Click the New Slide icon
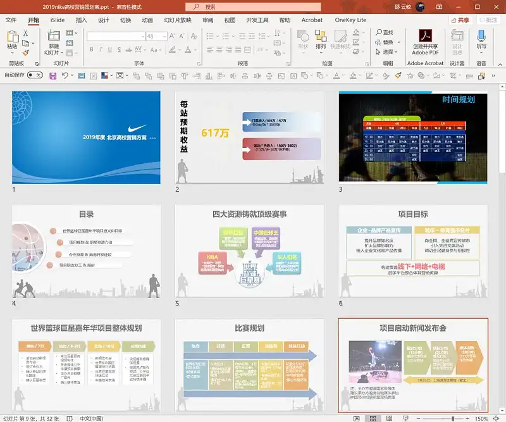 [54, 35]
